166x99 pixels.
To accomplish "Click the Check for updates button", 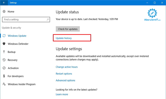I will [68, 29].
